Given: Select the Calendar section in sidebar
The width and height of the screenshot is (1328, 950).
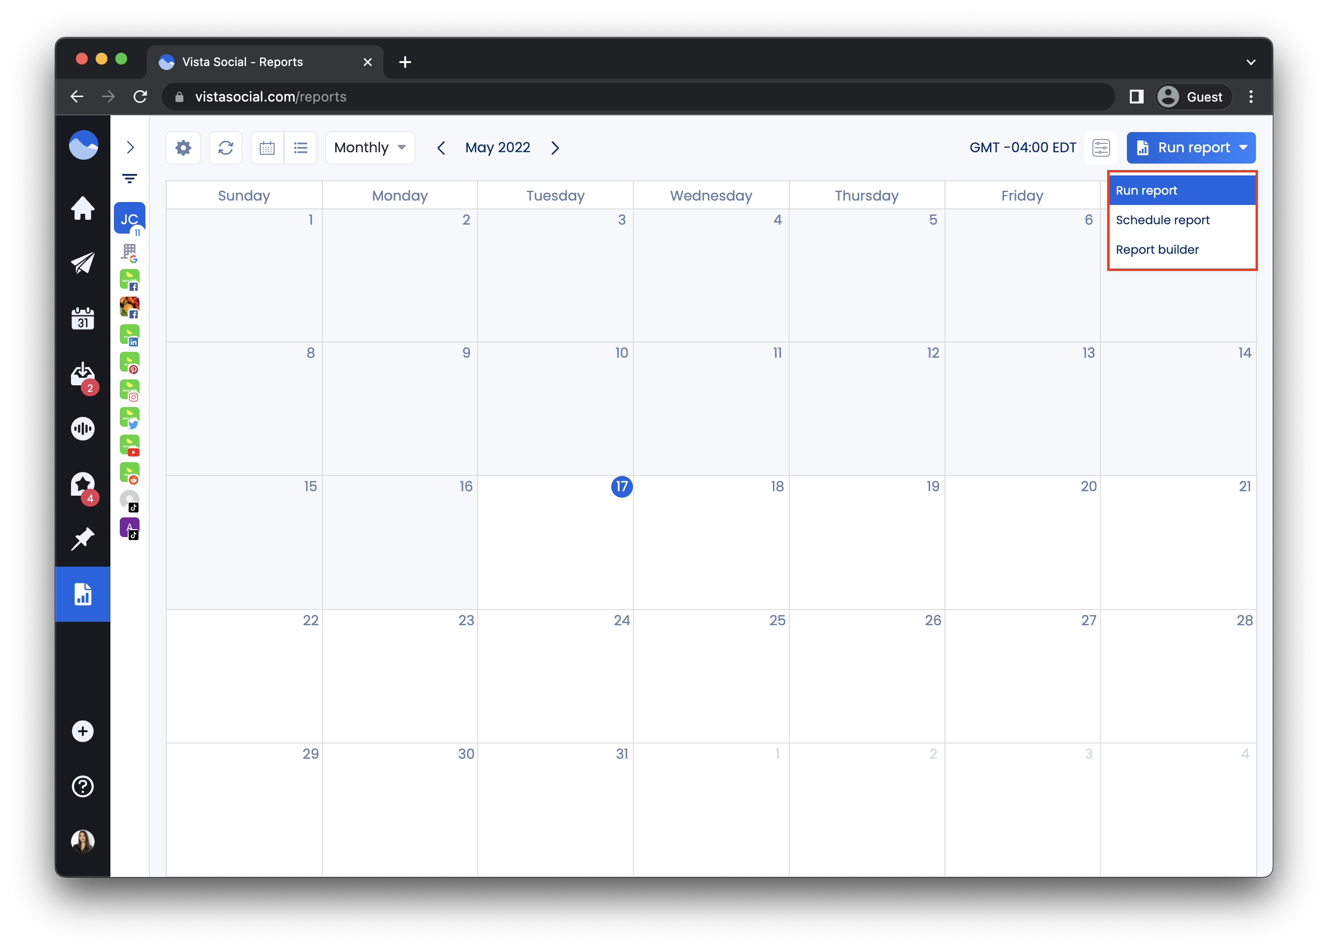Looking at the screenshot, I should click(82, 318).
